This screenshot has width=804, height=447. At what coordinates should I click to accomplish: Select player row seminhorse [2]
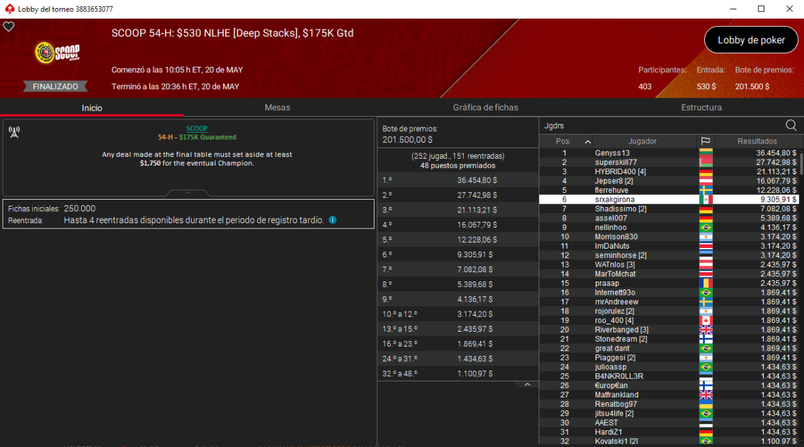click(669, 255)
